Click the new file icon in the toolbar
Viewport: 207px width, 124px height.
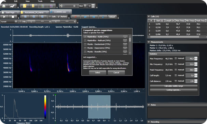[25, 6]
